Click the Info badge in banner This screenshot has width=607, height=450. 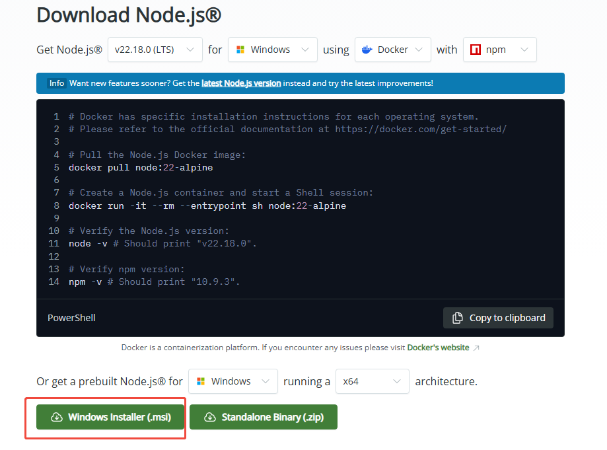pyautogui.click(x=57, y=83)
